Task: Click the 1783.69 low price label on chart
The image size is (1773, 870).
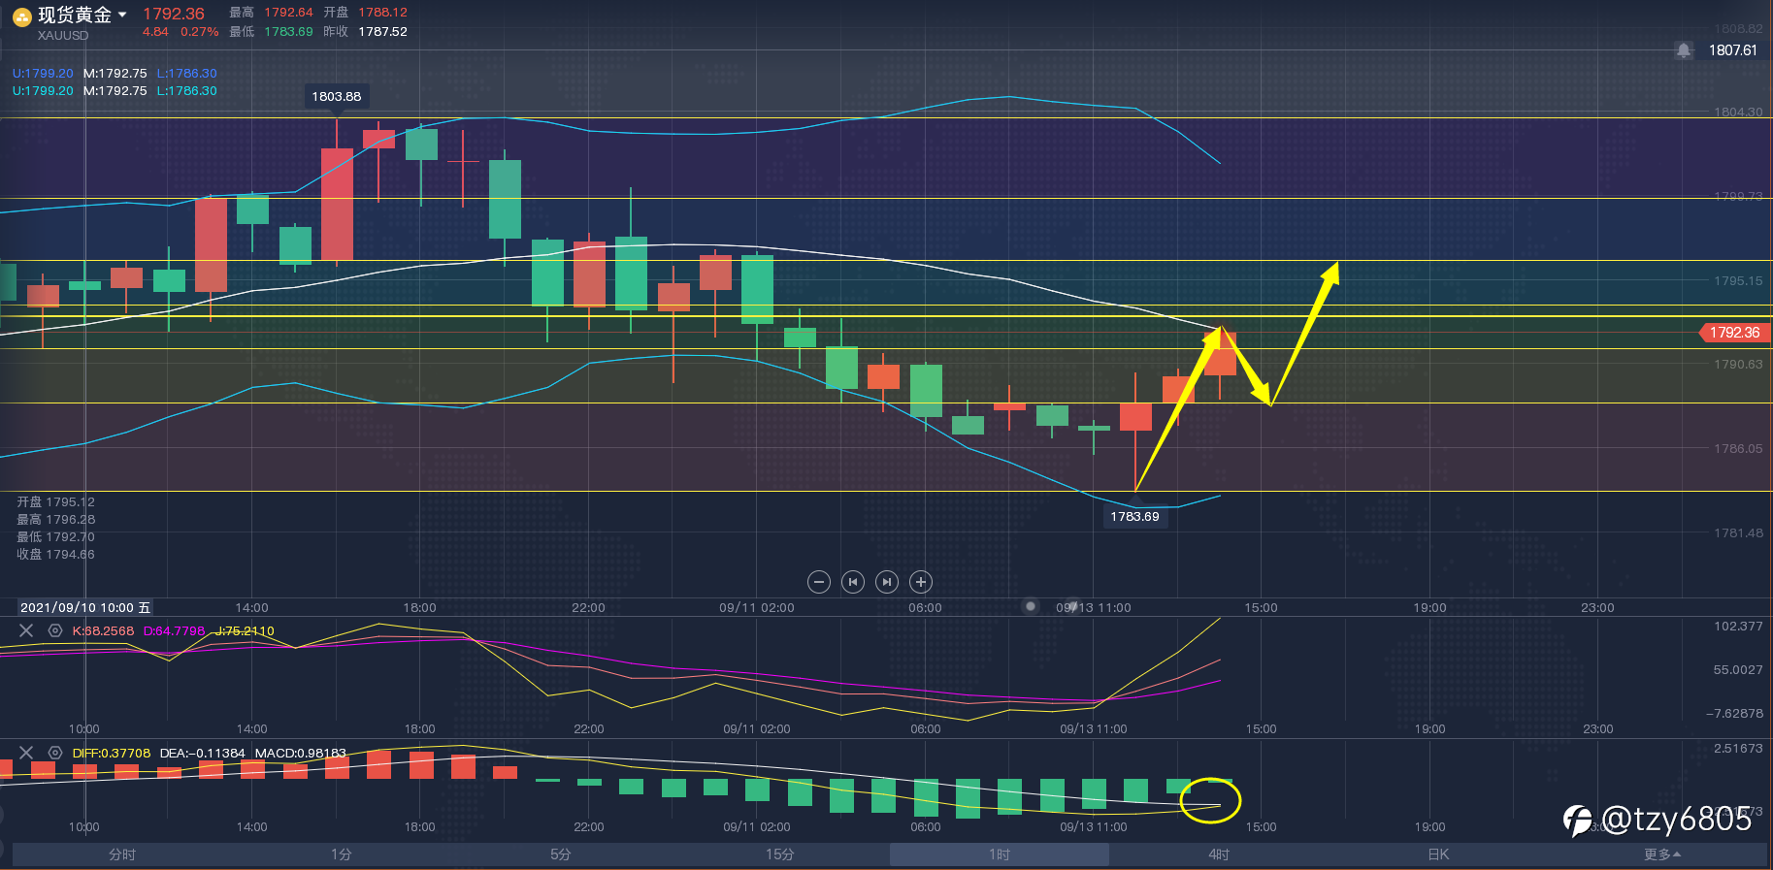Action: point(1134,516)
